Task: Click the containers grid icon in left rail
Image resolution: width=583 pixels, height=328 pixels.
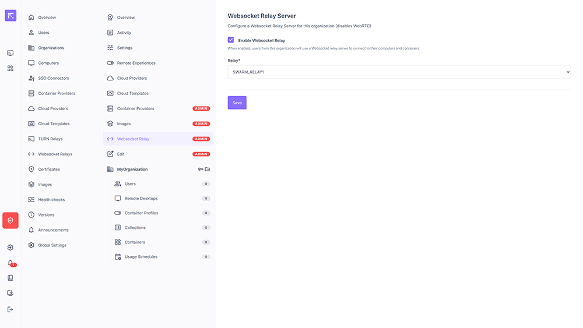Action: coord(10,68)
